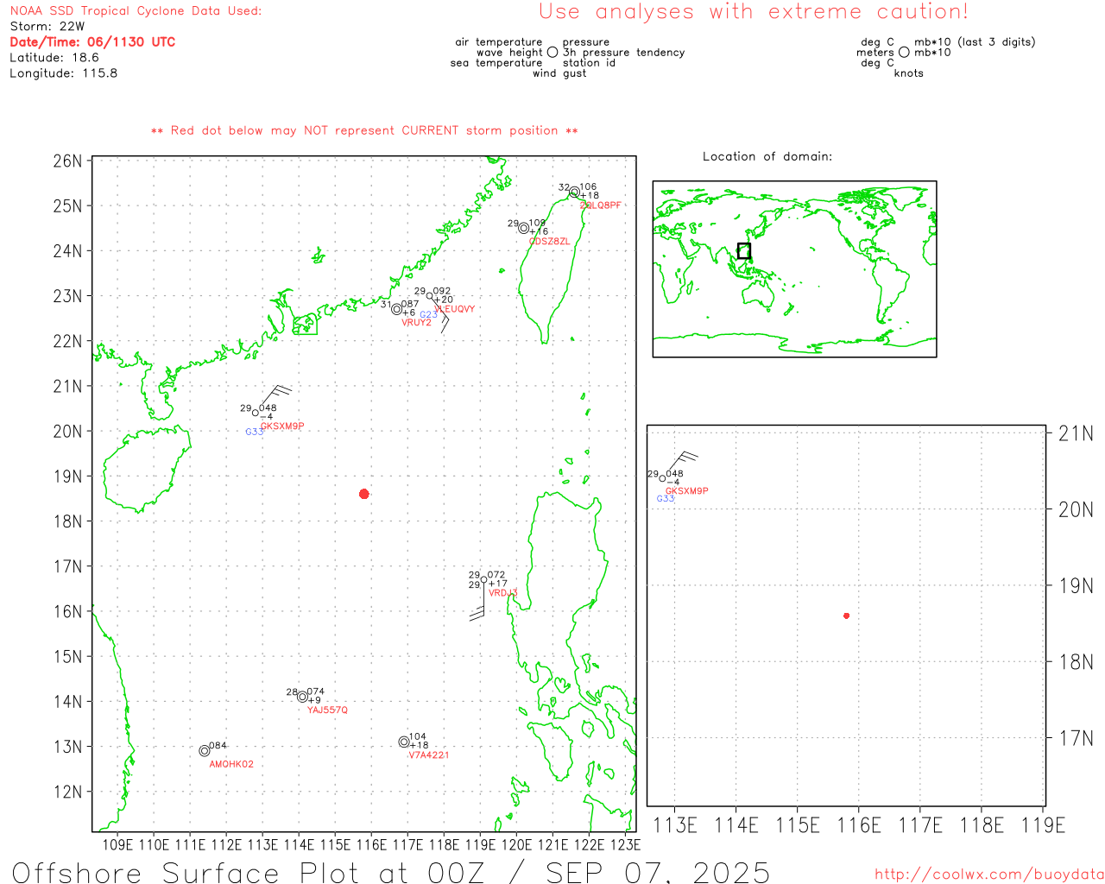Click the 123E longitude label on main map
Viewport: 1105px width, 884px height.
tap(625, 844)
